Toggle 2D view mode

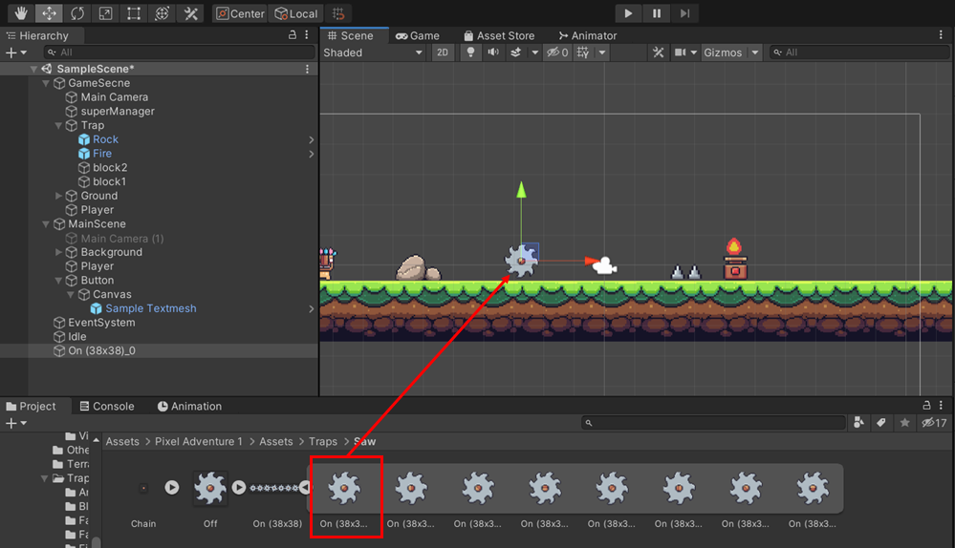[x=443, y=53]
